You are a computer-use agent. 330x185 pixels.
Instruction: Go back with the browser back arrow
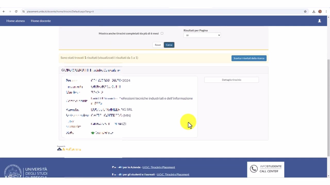[x=4, y=11]
